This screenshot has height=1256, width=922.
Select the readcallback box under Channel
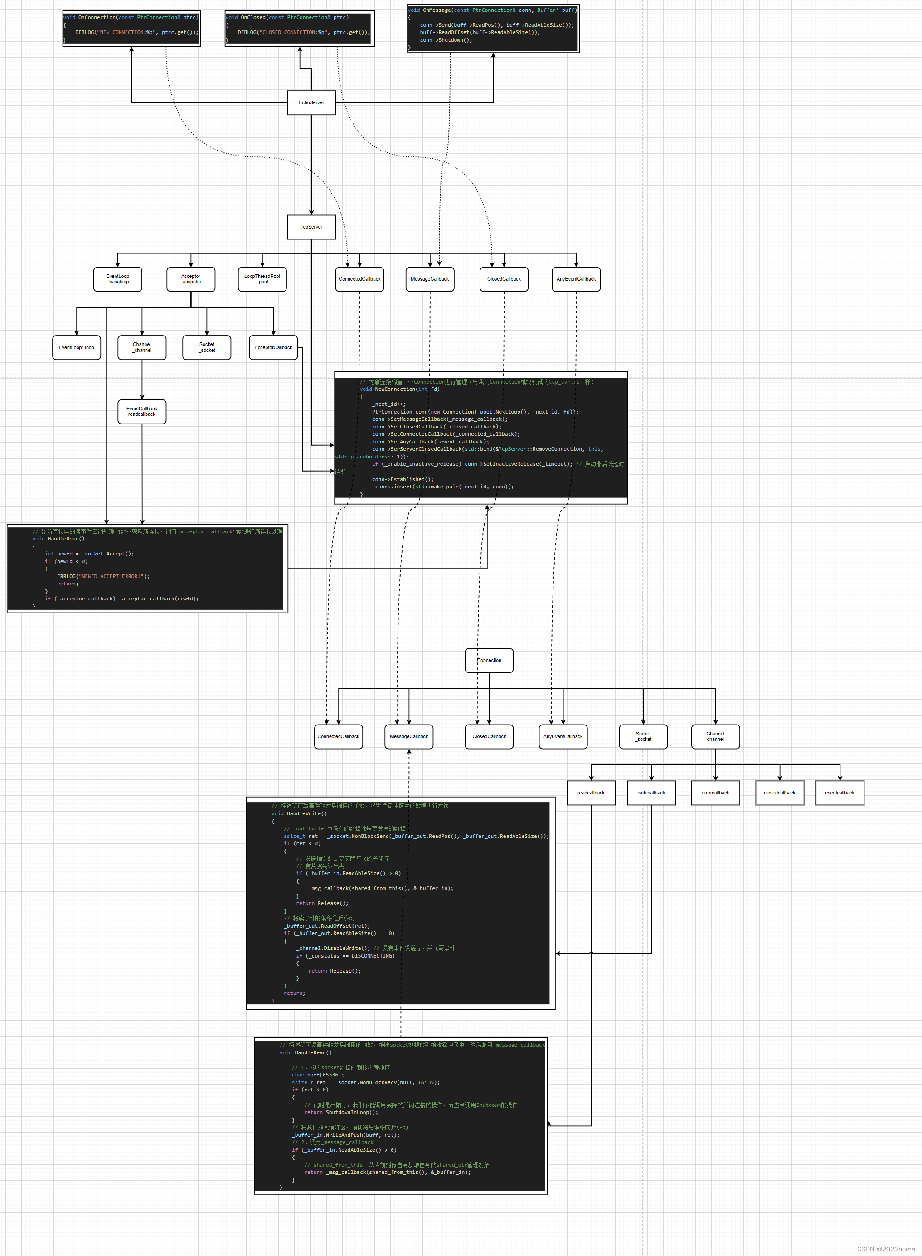591,793
